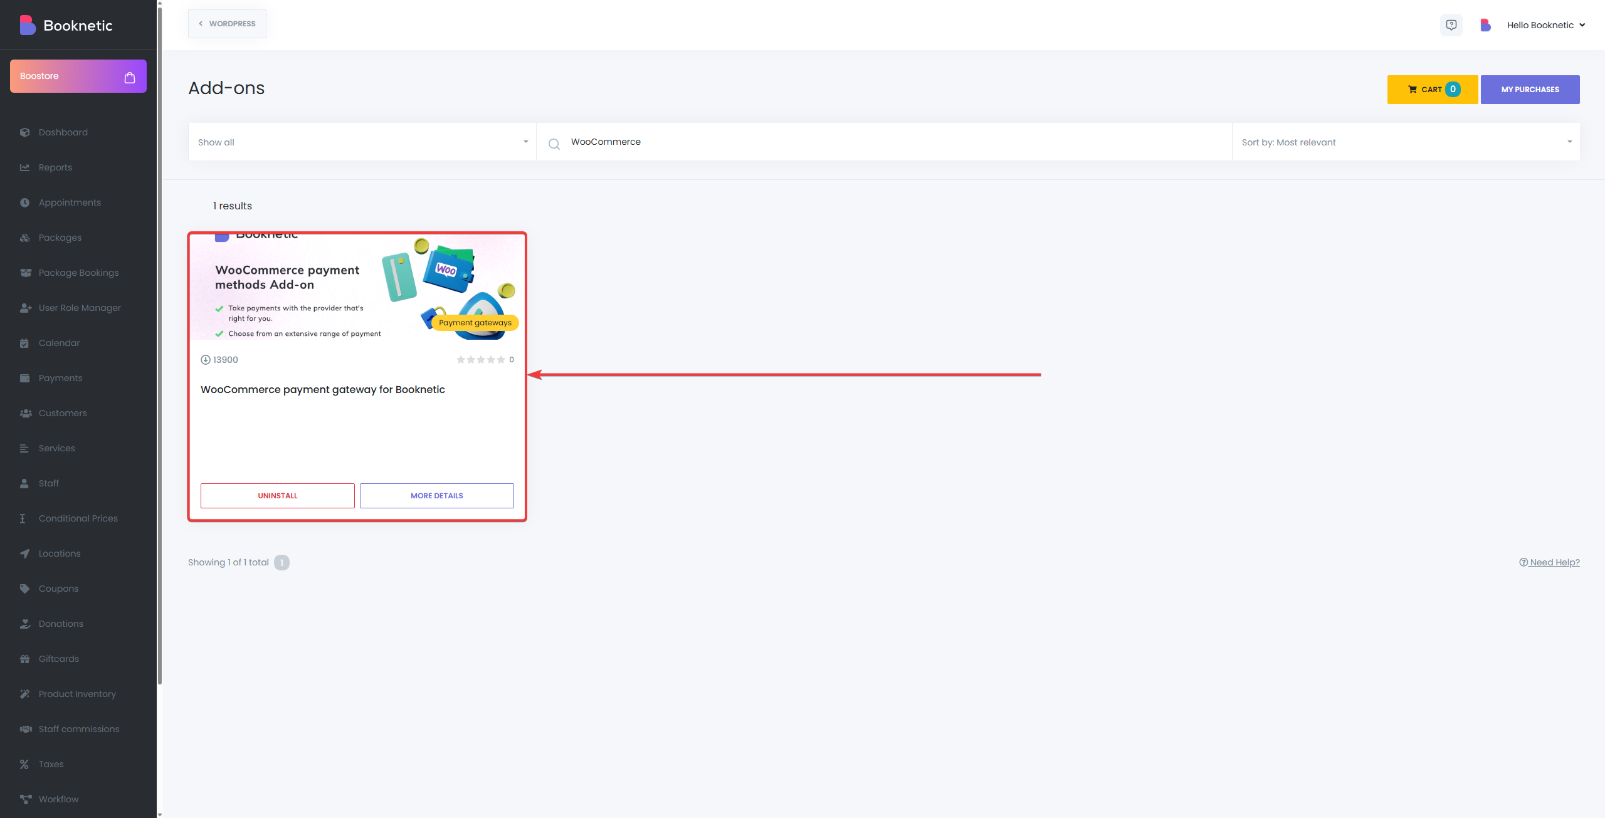Click the Giftcards gift icon
The width and height of the screenshot is (1605, 818).
pos(25,659)
